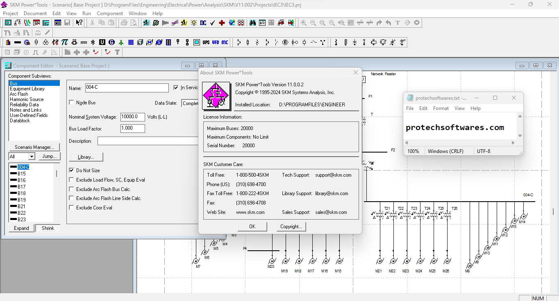Click the DC analysis toolbar icon
This screenshot has width=559, height=301.
coord(203,23)
